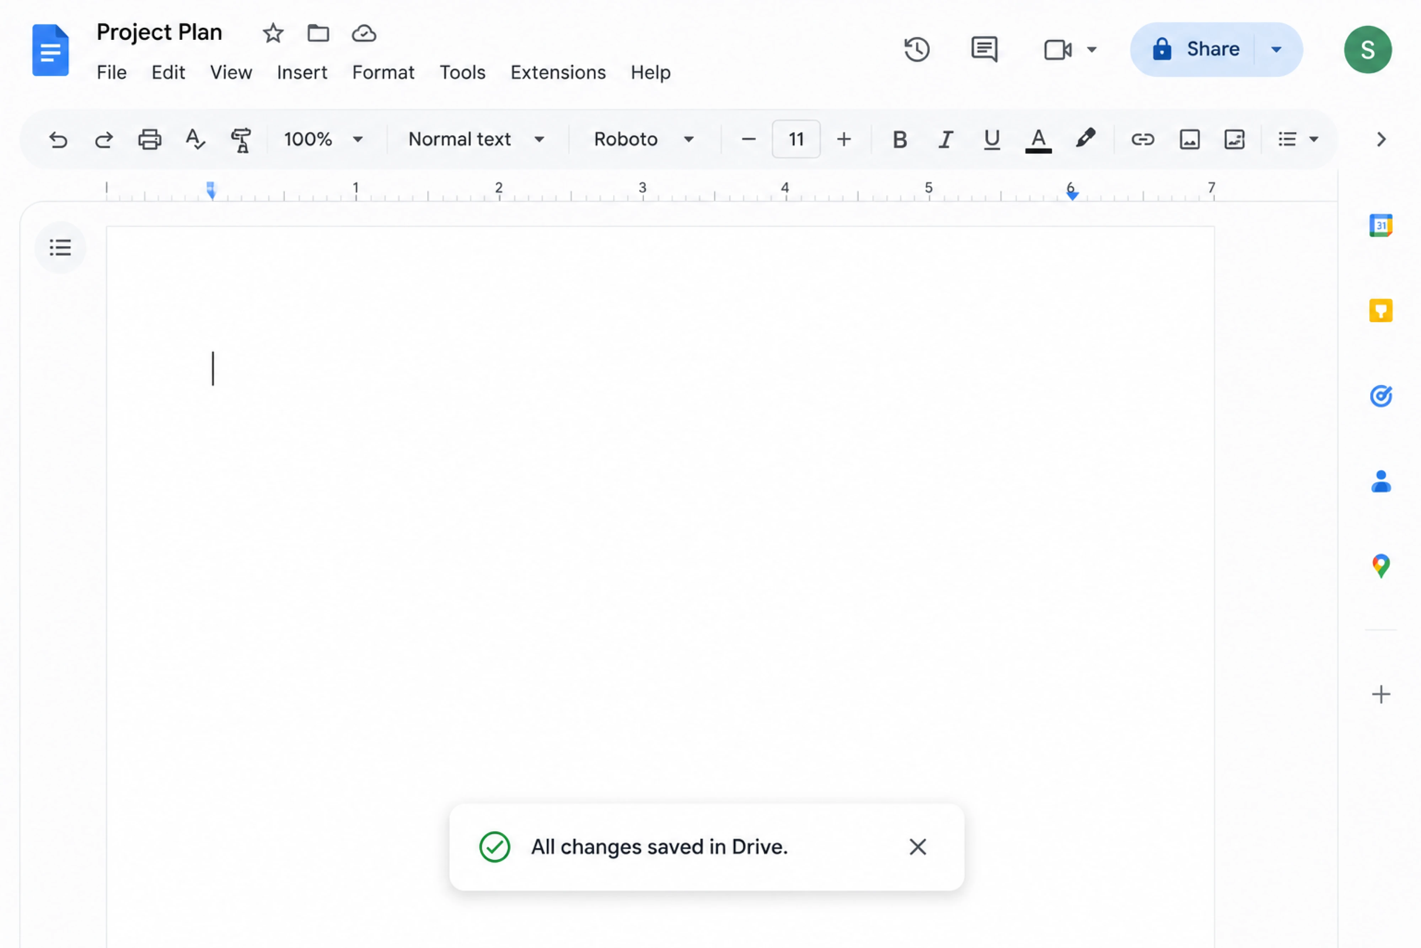Click the text cursor in the page

[x=213, y=368]
